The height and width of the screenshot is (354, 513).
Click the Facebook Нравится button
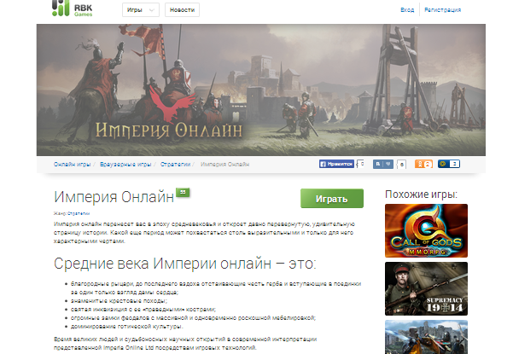pyautogui.click(x=336, y=164)
